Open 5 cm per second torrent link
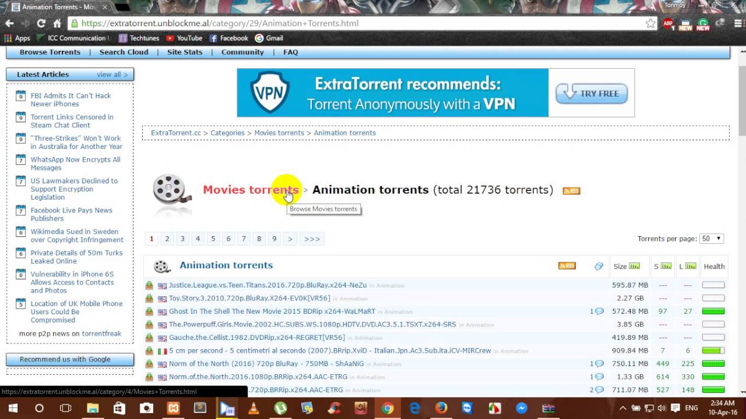 coord(330,350)
